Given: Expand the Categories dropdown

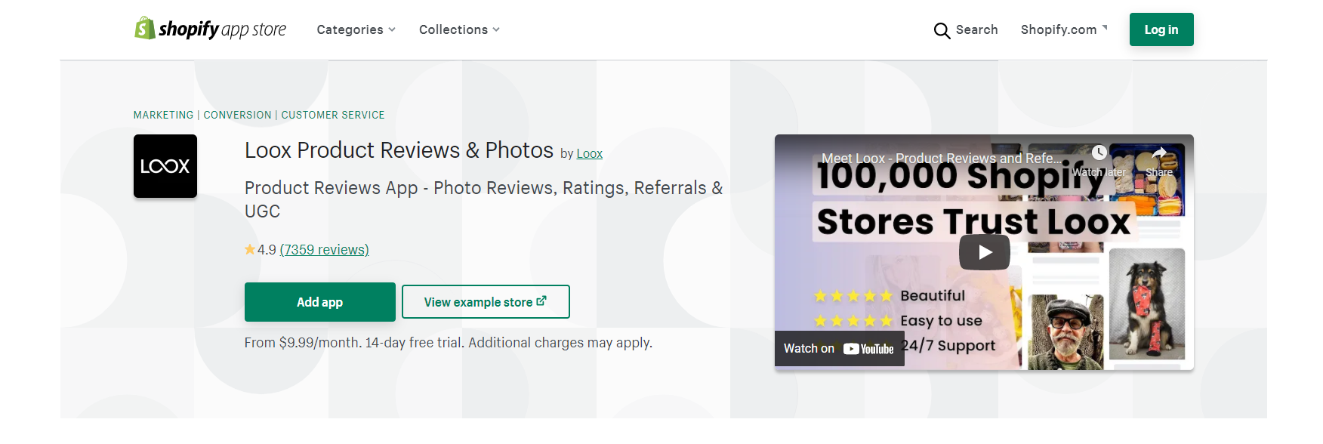Looking at the screenshot, I should point(356,29).
